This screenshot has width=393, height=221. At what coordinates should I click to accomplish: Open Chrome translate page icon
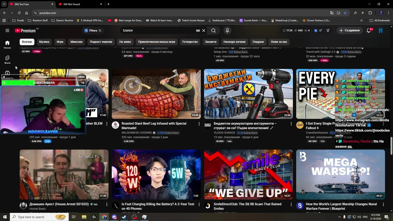point(332,13)
